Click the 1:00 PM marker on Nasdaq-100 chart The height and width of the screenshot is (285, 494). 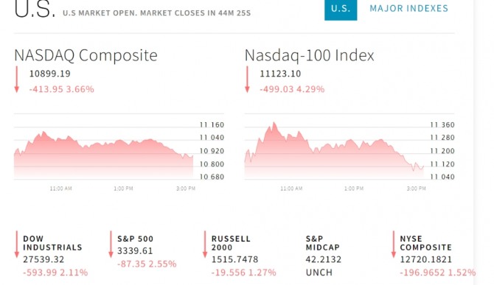[353, 189]
